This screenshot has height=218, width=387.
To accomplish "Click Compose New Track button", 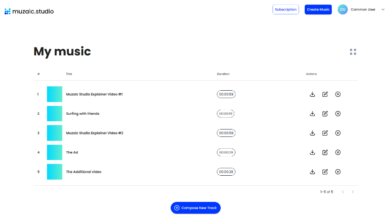I will (195, 208).
